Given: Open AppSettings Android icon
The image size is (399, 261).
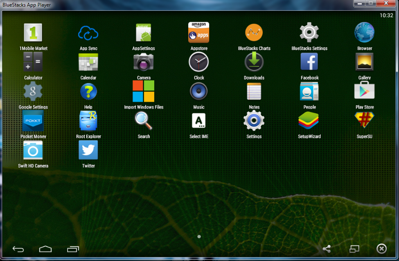Looking at the screenshot, I should [x=144, y=32].
